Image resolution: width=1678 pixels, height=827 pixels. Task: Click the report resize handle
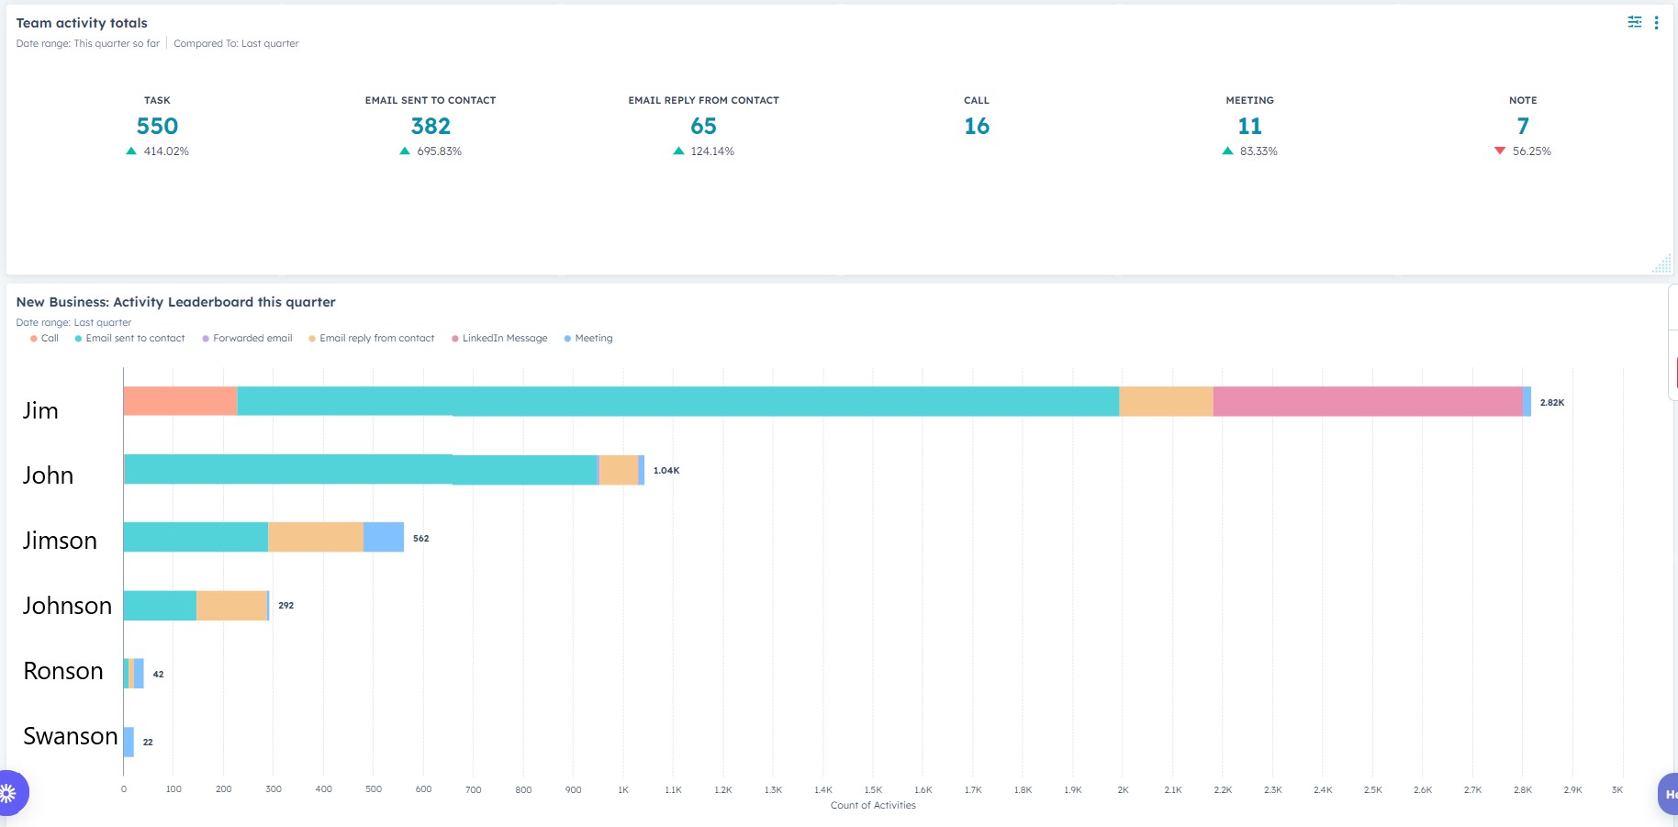(x=1661, y=263)
